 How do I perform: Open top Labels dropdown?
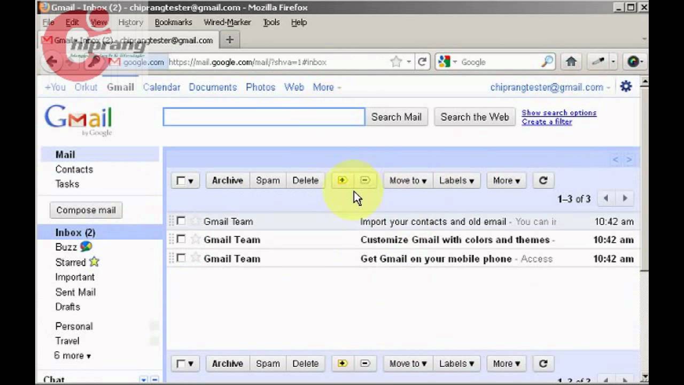coord(457,180)
